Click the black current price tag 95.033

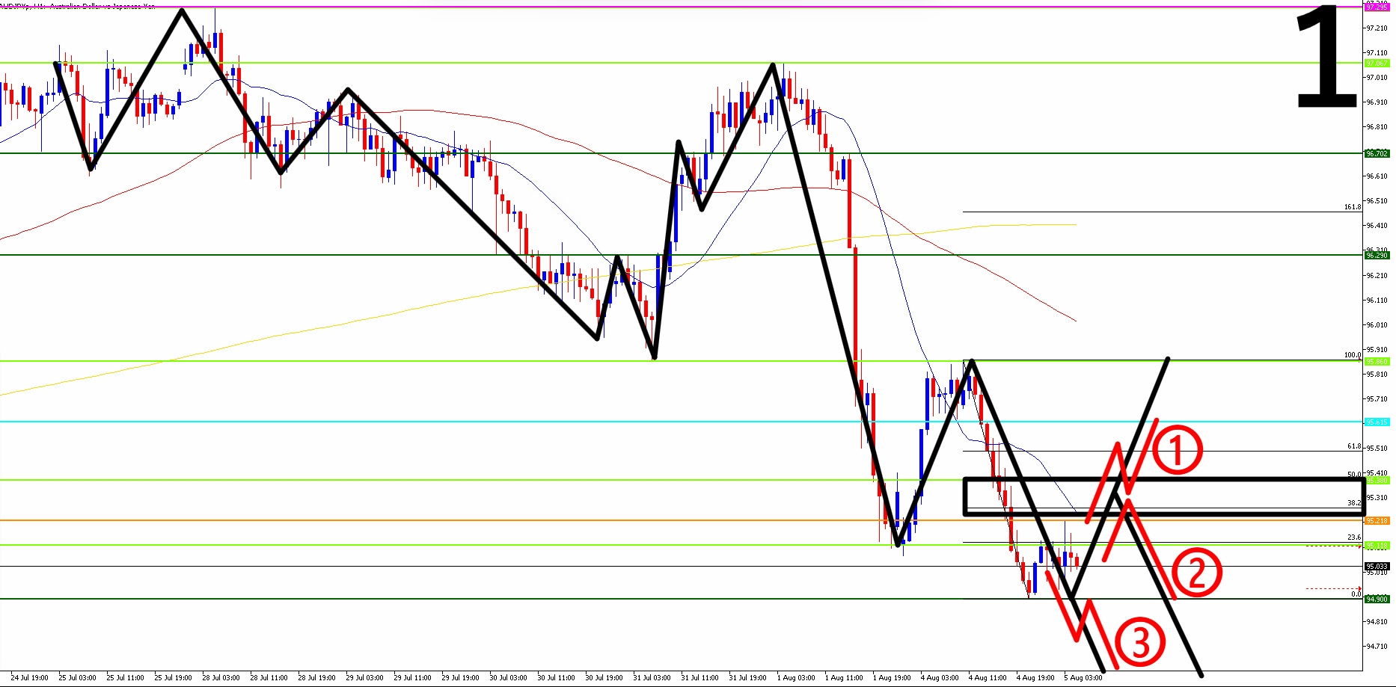1377,567
